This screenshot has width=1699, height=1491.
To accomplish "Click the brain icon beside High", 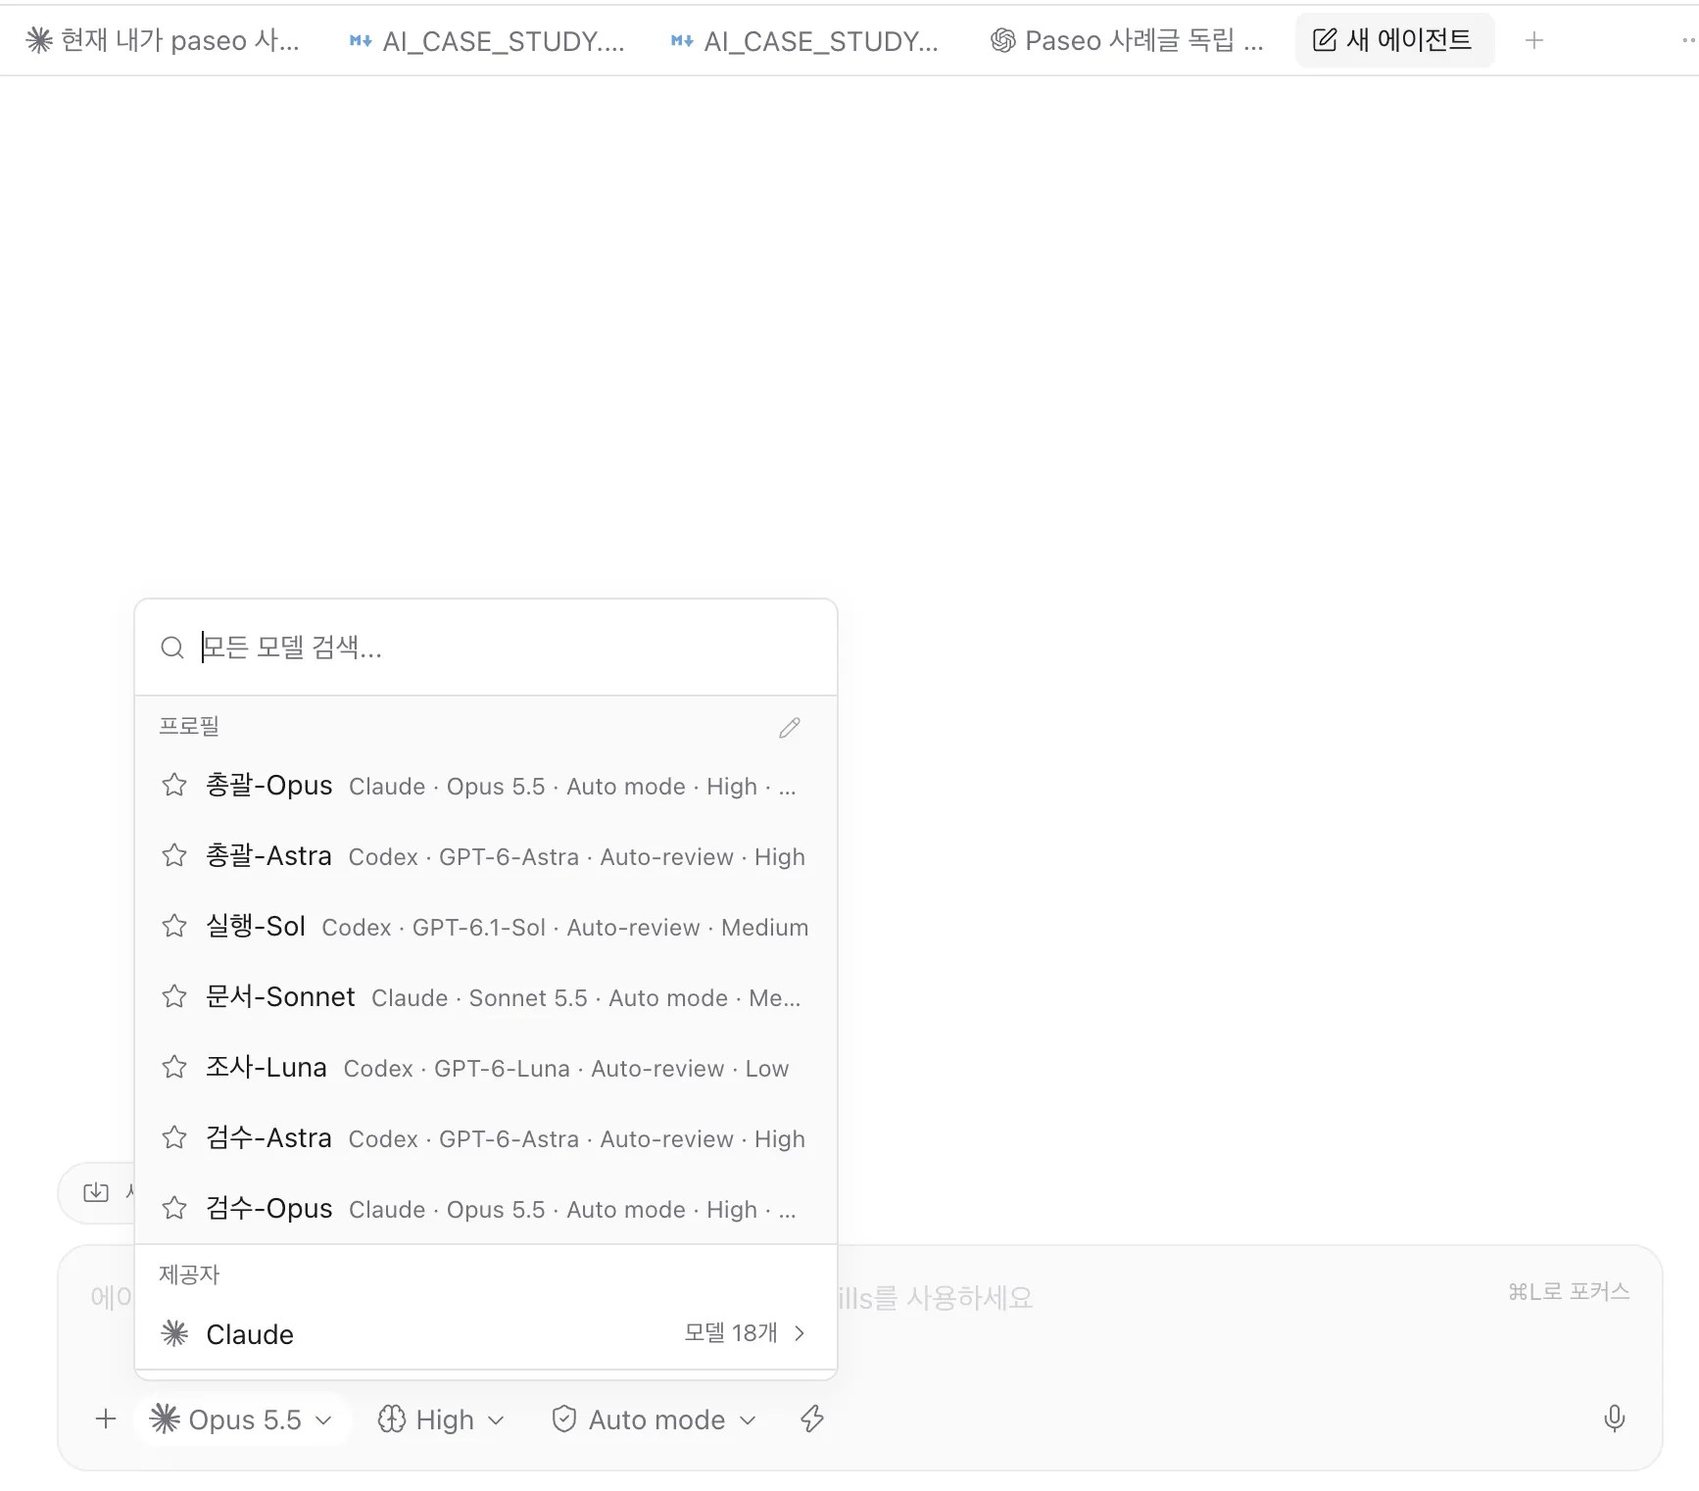I will [x=392, y=1419].
